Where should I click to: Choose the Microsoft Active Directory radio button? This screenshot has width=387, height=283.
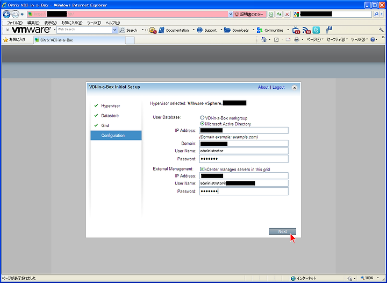pos(202,123)
